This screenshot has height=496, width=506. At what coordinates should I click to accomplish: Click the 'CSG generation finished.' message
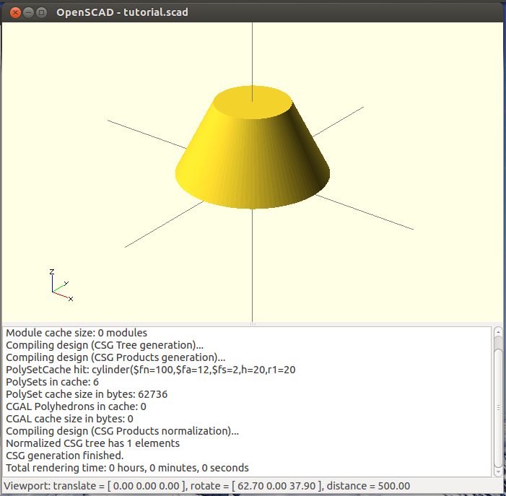coord(65,456)
